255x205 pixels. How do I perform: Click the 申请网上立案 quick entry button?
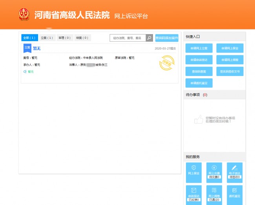[x=199, y=48]
